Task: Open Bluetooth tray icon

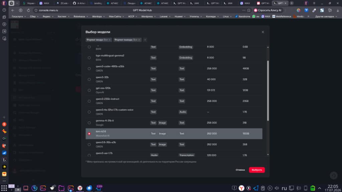Action: (x=299, y=188)
